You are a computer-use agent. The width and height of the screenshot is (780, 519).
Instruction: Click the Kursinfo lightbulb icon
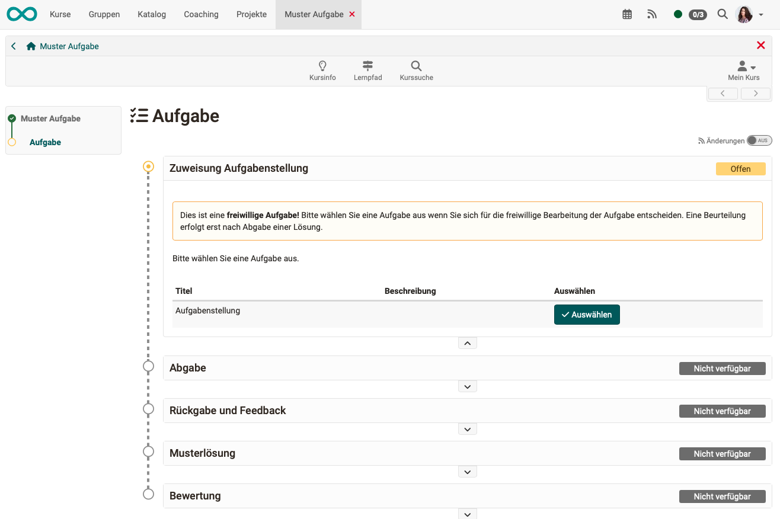(322, 66)
